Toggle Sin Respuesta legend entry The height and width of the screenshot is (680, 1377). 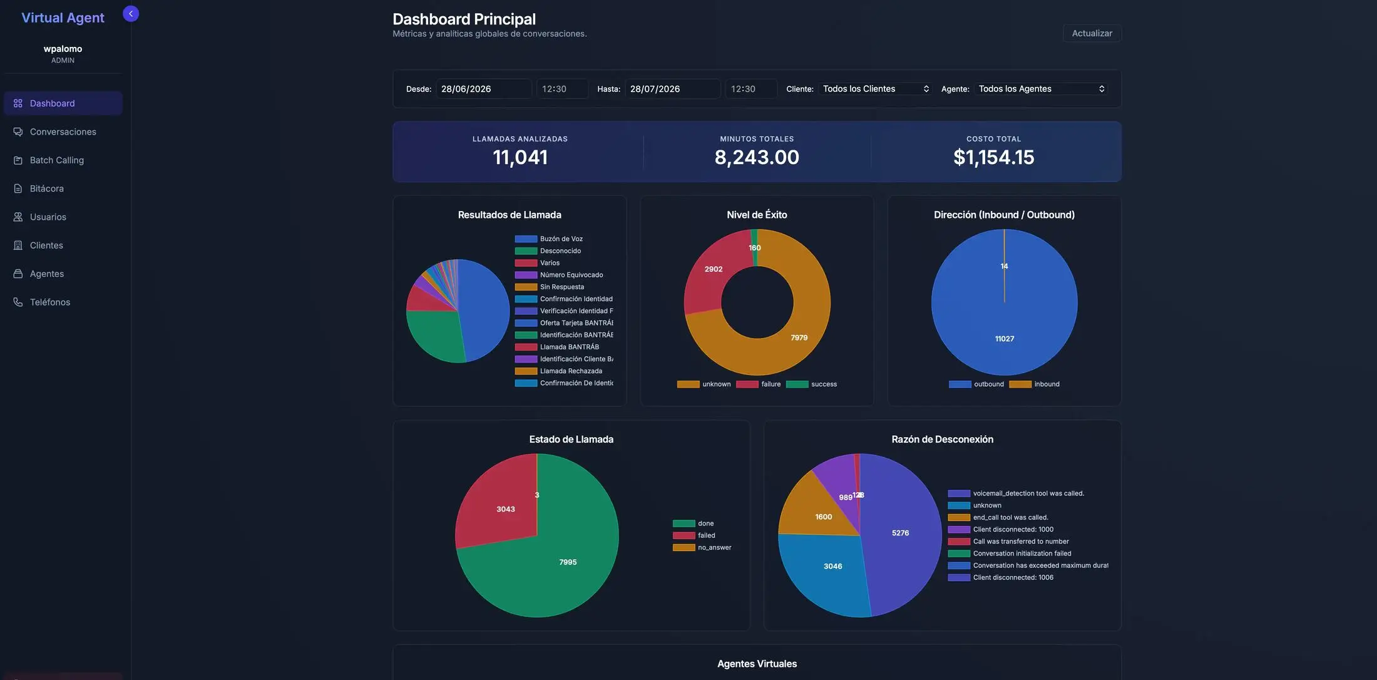coord(549,287)
